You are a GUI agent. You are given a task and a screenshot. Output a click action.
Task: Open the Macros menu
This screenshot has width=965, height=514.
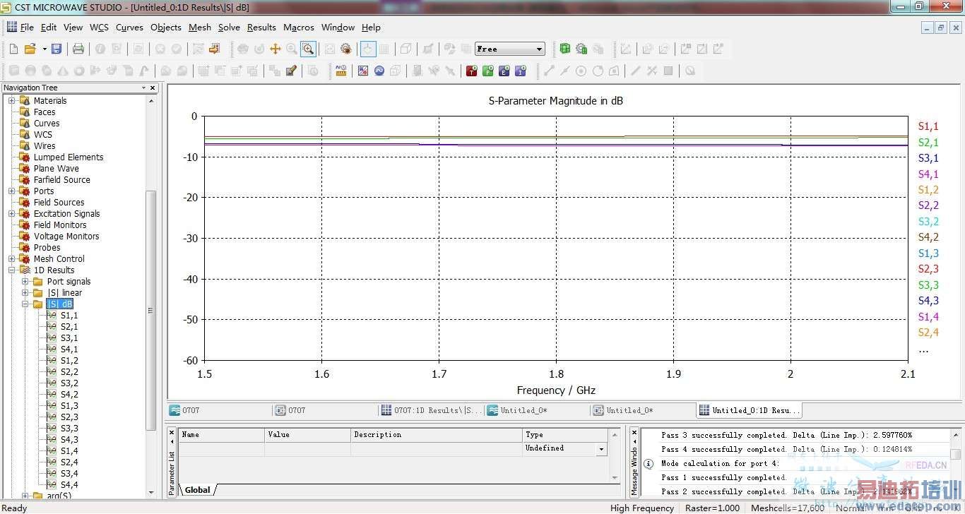point(299,28)
